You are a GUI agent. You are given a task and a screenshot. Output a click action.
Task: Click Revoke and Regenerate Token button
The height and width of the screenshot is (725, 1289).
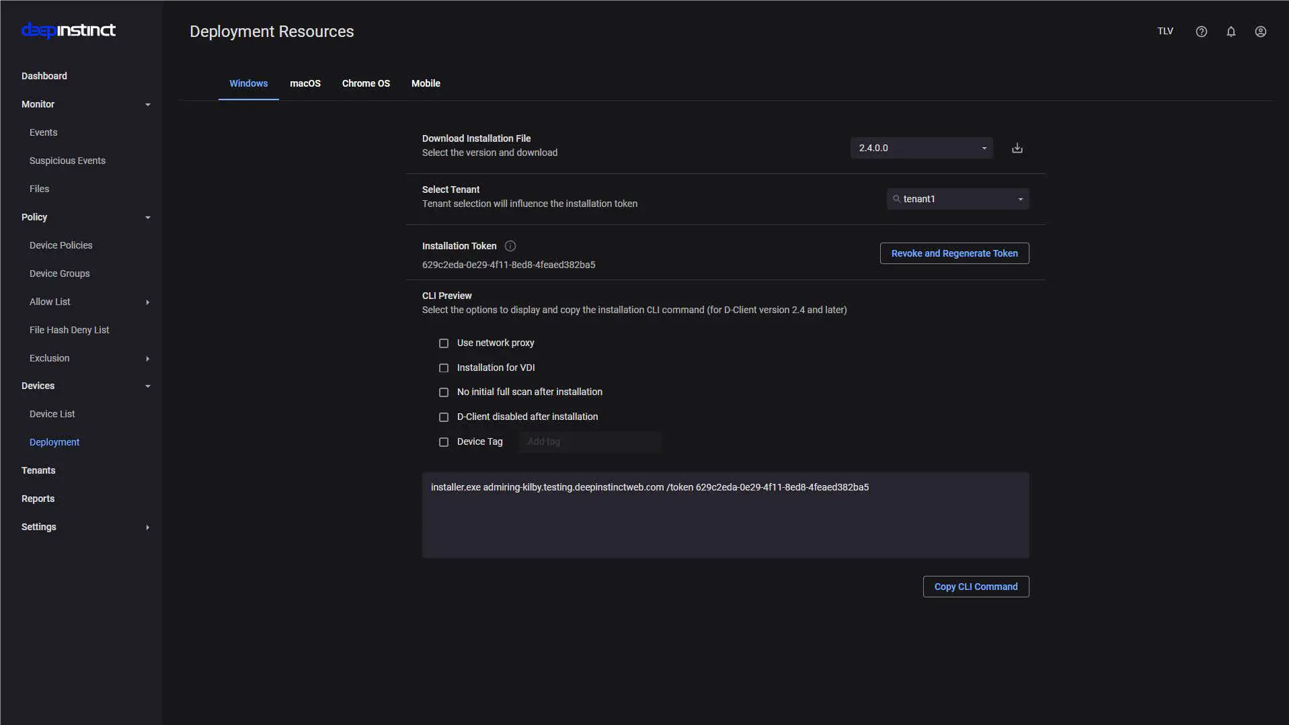pos(954,253)
